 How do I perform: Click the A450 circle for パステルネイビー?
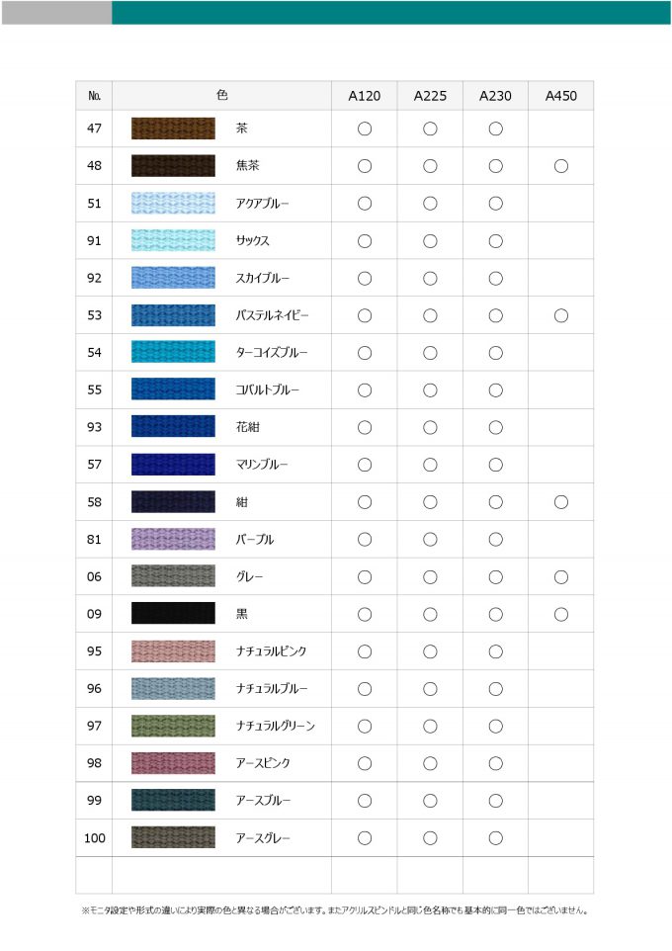point(561,315)
